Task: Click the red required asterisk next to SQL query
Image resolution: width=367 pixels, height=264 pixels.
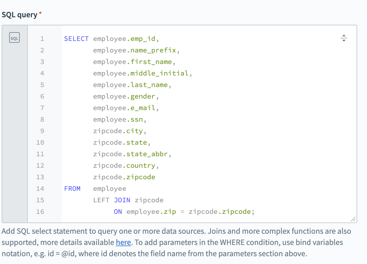Action: point(40,12)
